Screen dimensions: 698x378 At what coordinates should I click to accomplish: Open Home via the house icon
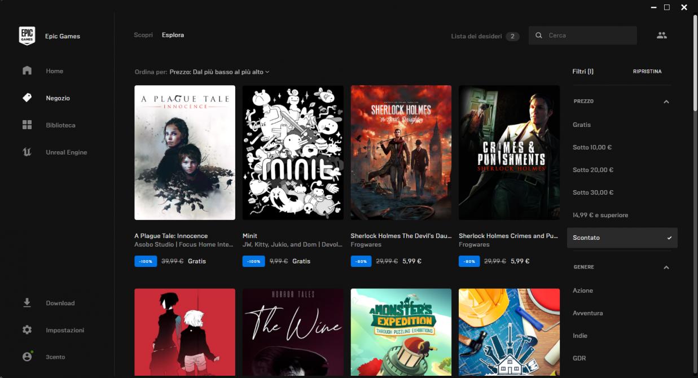pos(27,71)
